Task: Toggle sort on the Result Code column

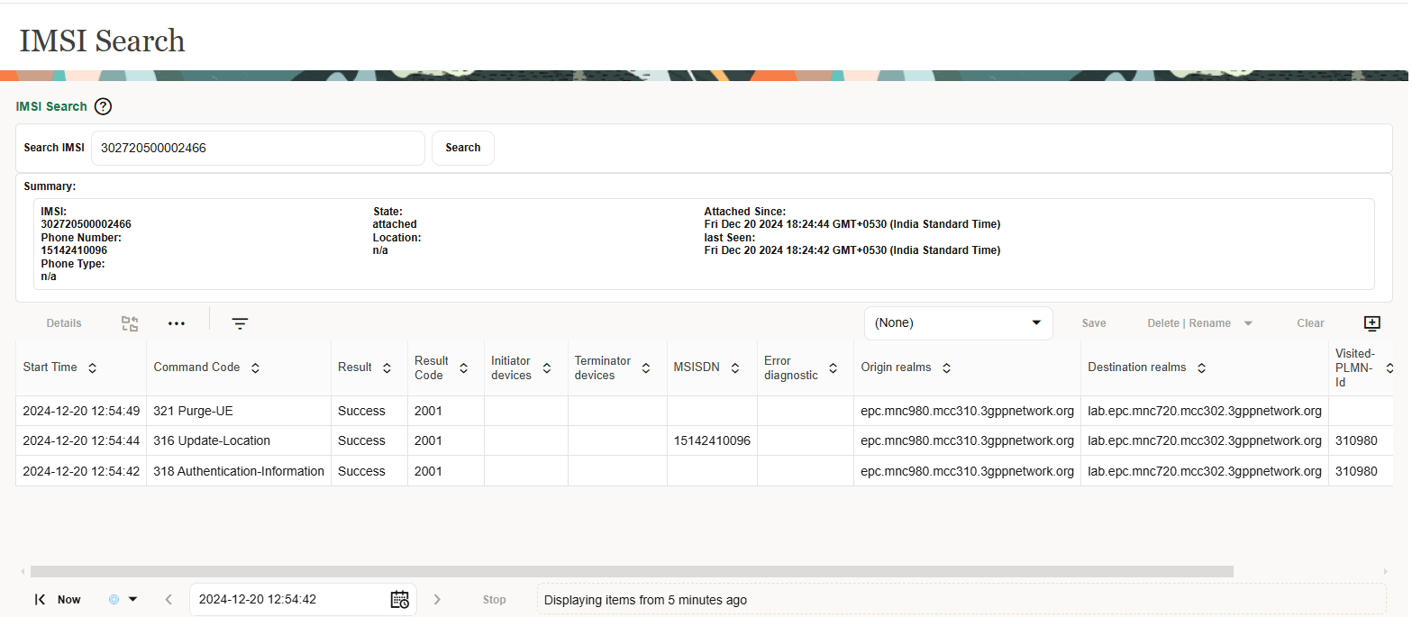Action: pyautogui.click(x=463, y=367)
